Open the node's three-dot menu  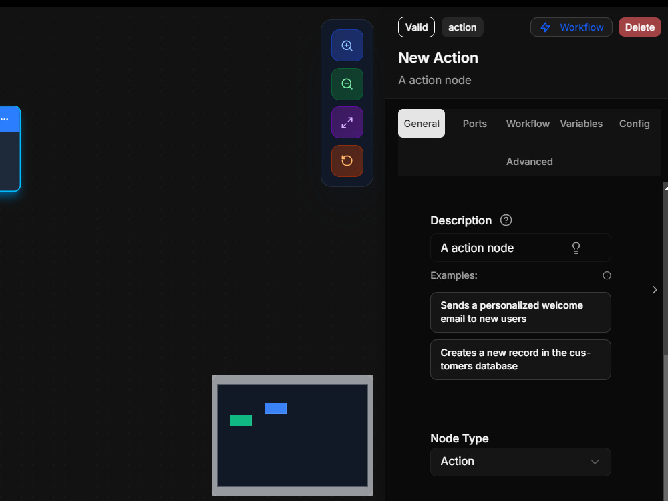[x=5, y=119]
